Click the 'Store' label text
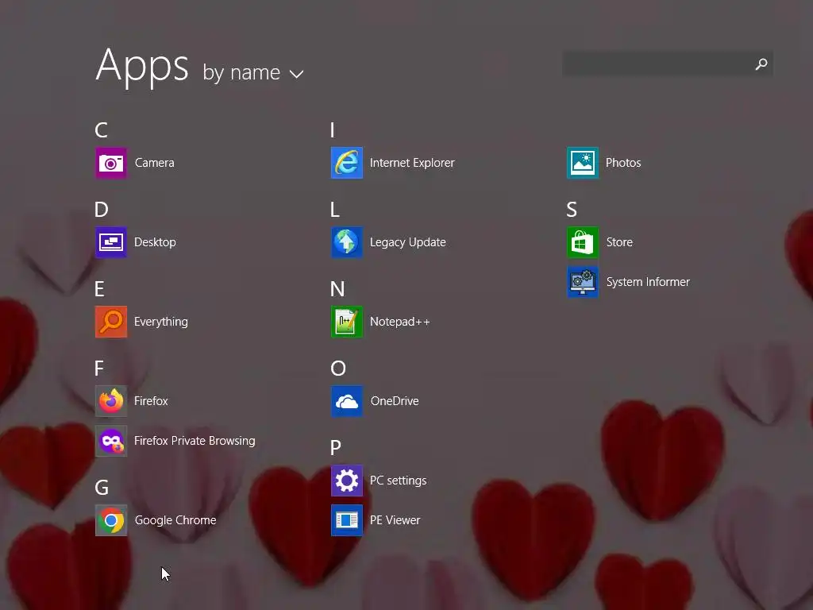 click(x=619, y=242)
